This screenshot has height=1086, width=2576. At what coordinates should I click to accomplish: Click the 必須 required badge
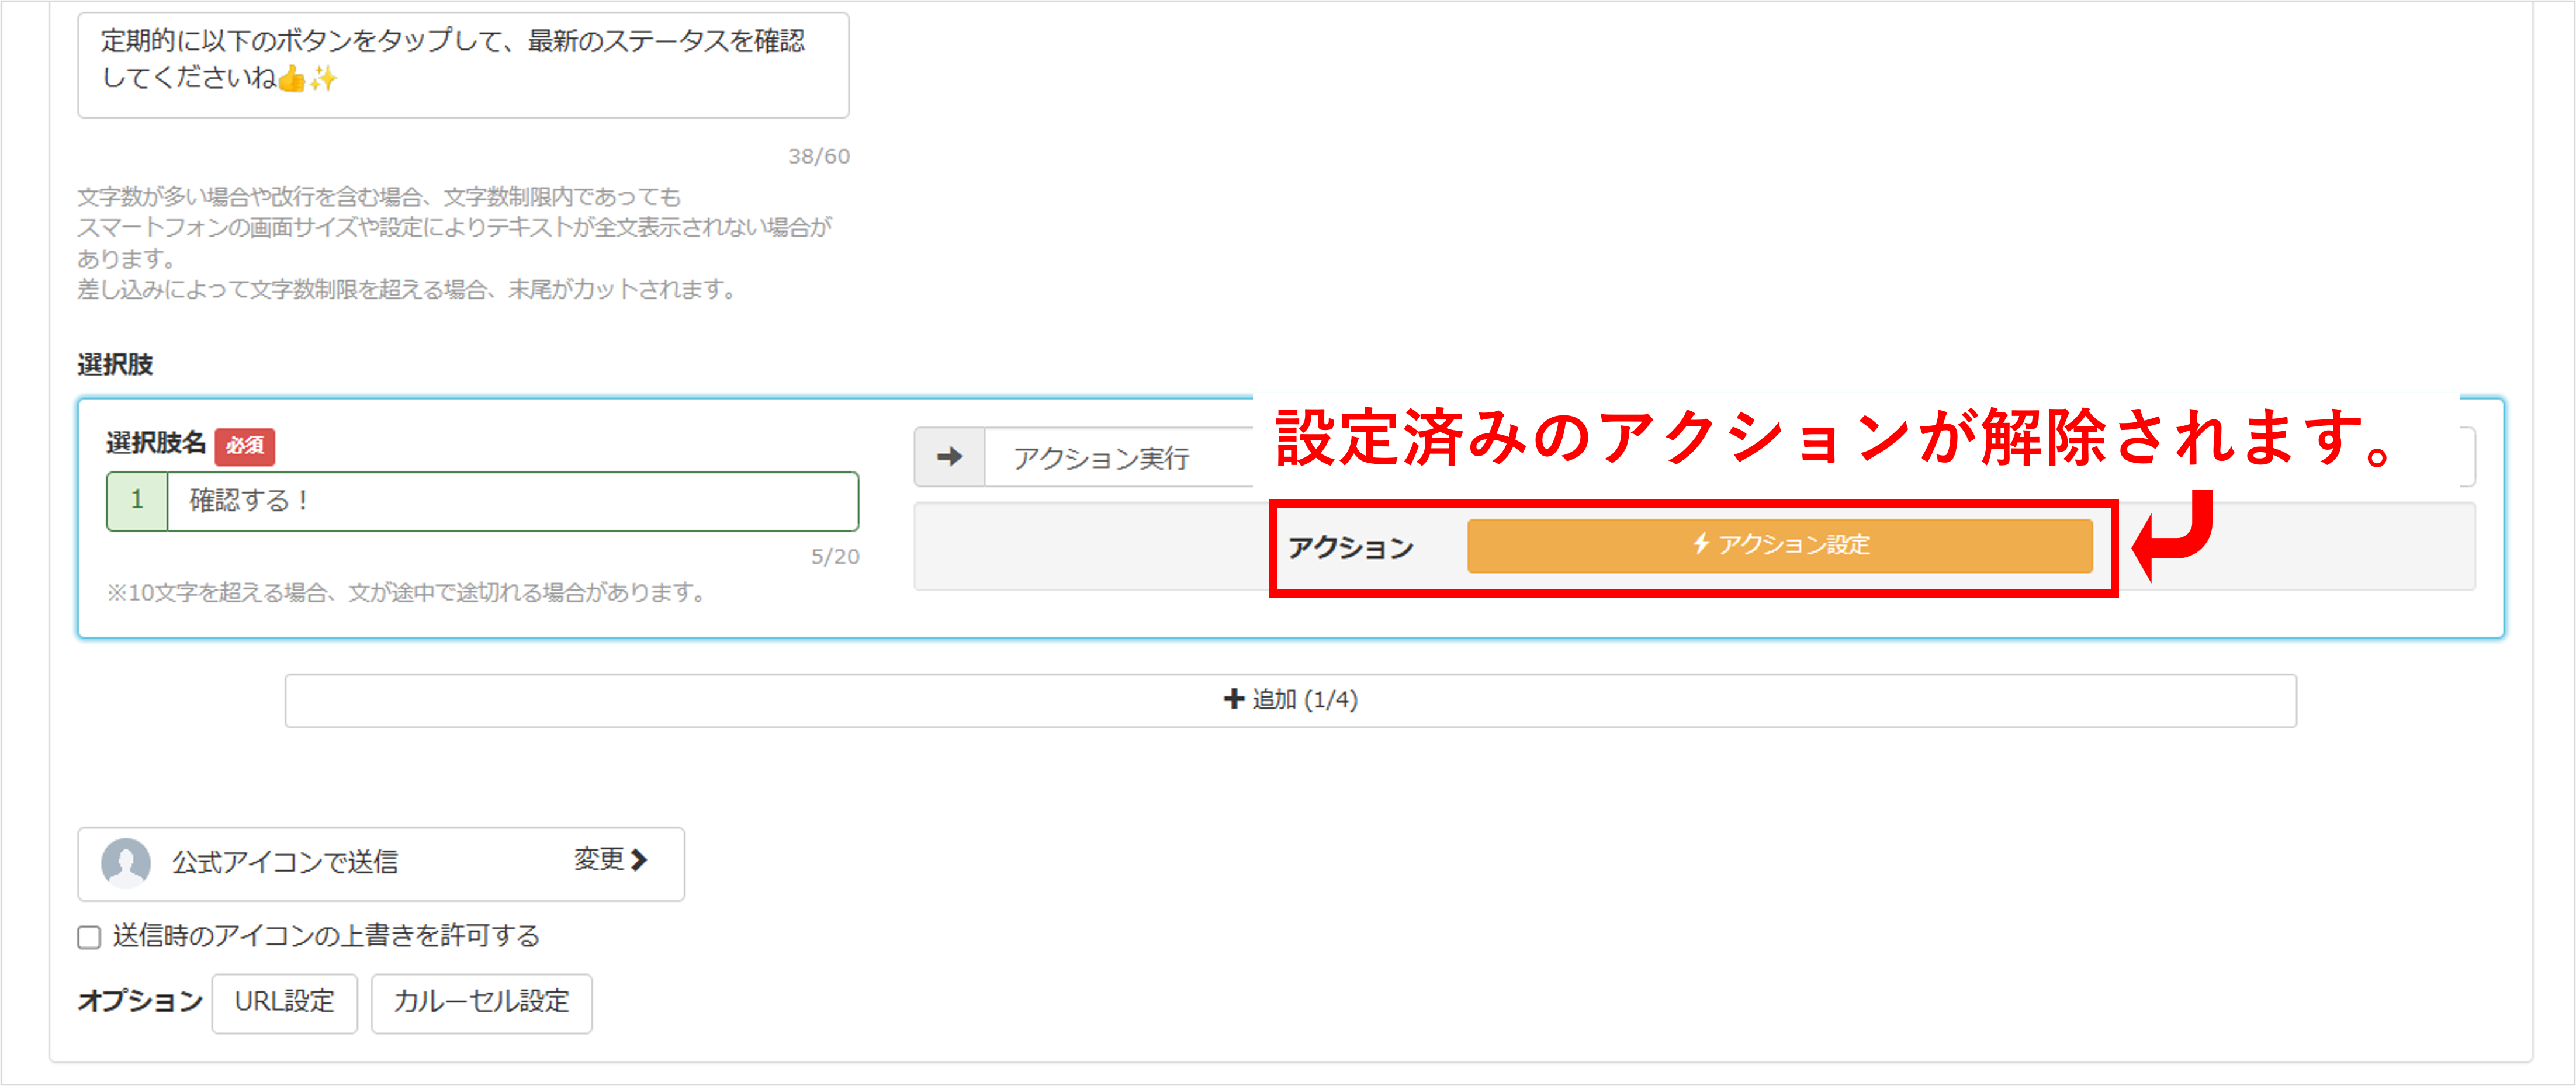point(245,446)
